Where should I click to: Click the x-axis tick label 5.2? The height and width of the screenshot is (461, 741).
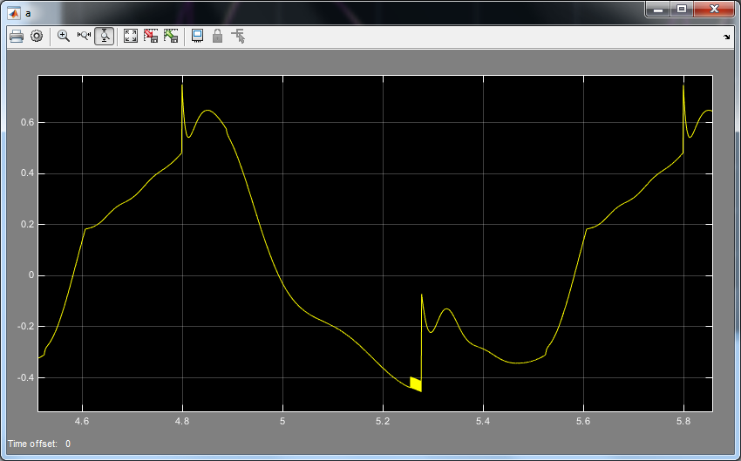point(383,421)
